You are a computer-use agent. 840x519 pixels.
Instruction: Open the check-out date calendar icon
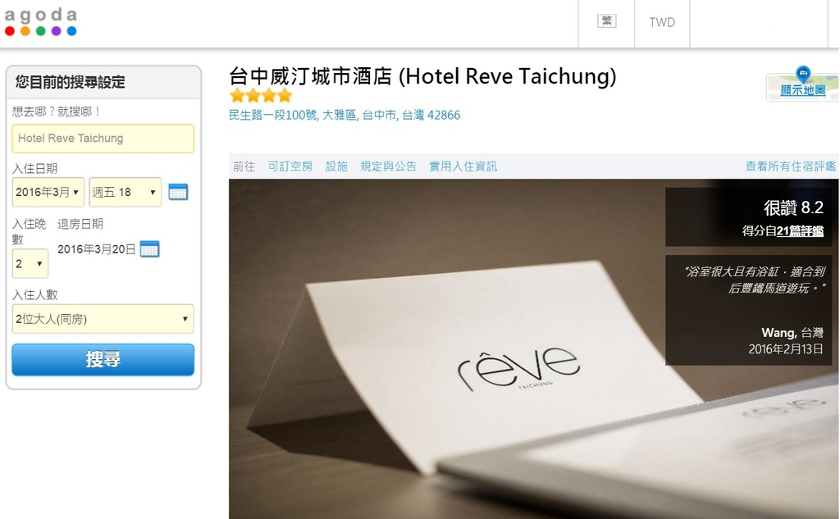(149, 249)
